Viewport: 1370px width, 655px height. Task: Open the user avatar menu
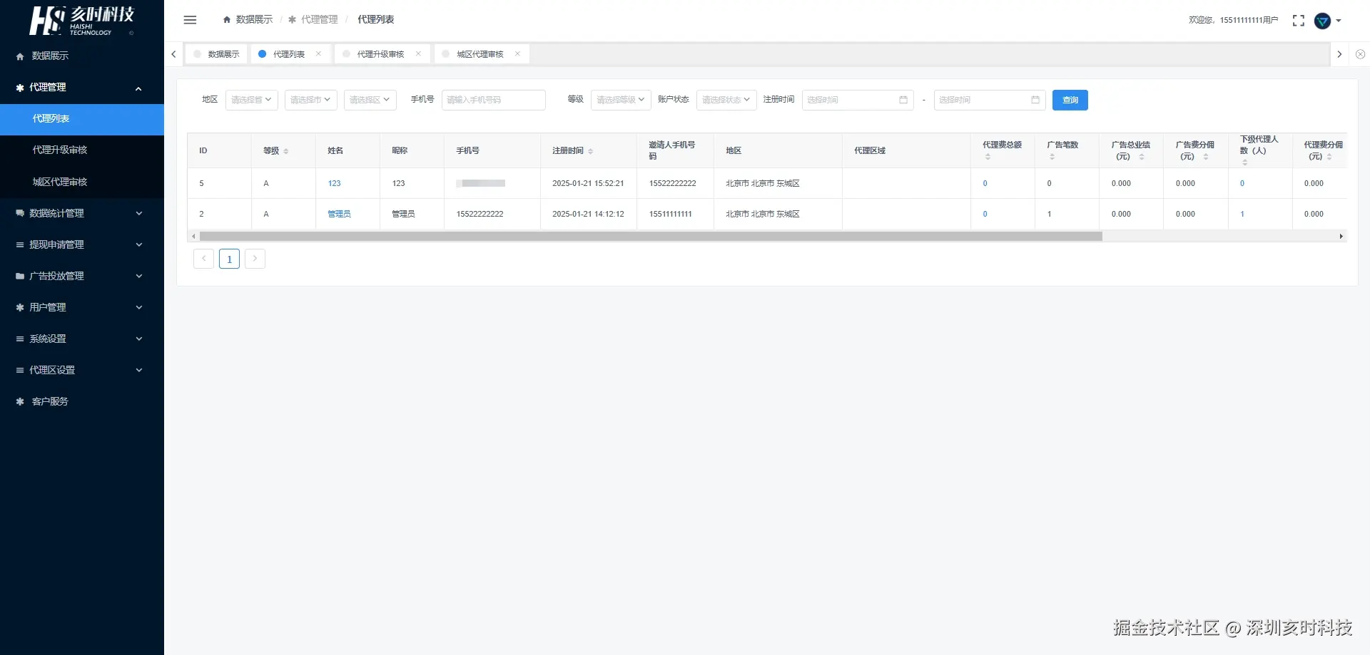1327,21
